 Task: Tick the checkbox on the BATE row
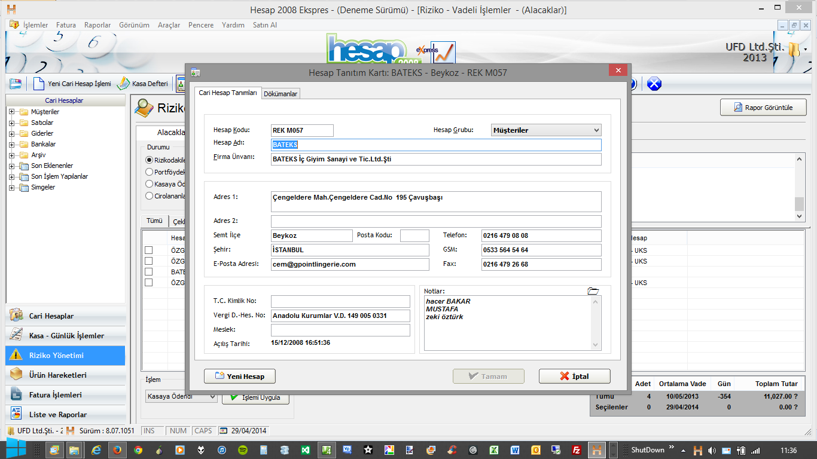149,271
